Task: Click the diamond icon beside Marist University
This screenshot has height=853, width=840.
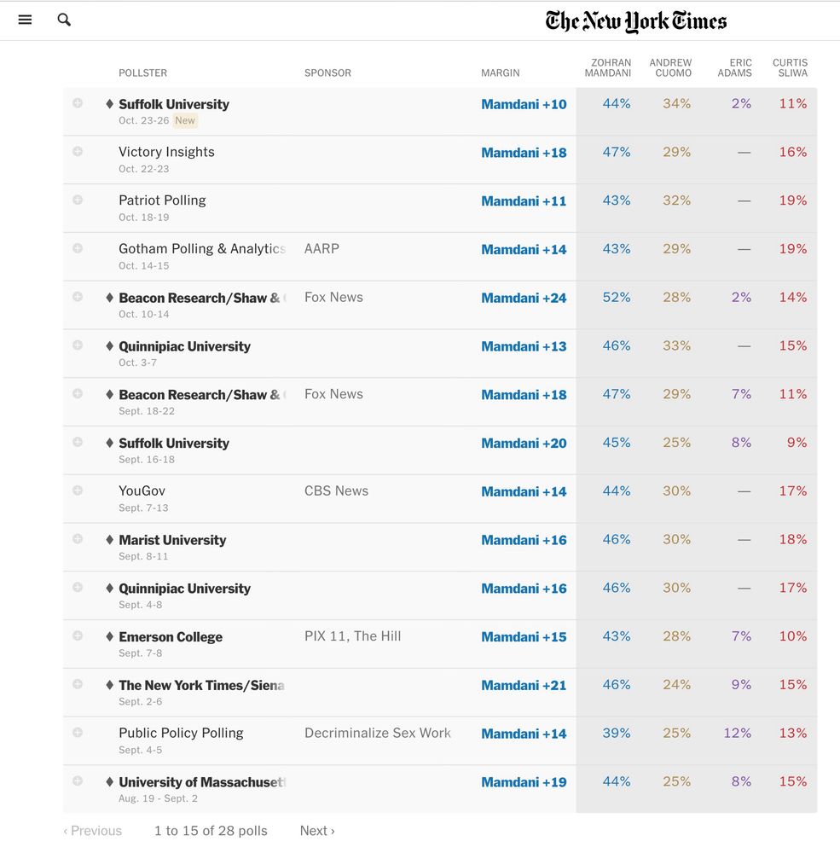Action: click(109, 540)
